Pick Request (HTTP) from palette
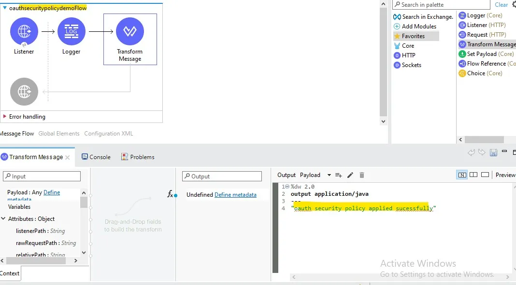The height and width of the screenshot is (285, 516). click(483, 34)
